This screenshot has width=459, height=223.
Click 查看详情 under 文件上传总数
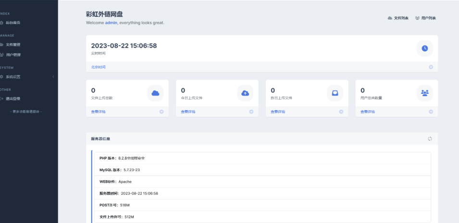(98, 112)
